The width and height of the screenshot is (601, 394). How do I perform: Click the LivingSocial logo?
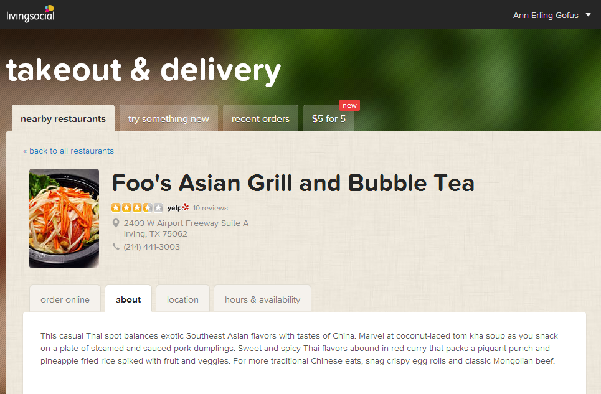coord(31,14)
